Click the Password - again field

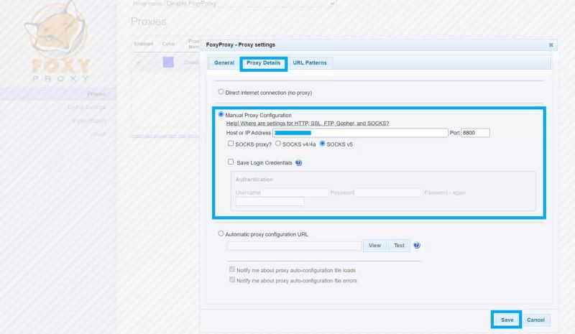[270, 202]
